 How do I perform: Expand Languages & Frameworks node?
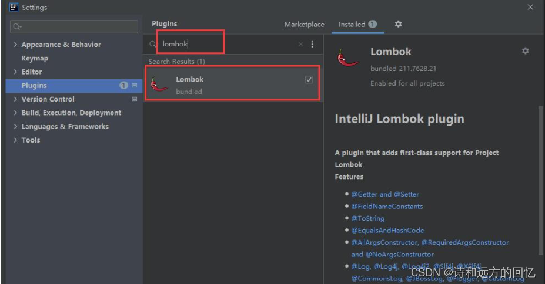click(15, 126)
